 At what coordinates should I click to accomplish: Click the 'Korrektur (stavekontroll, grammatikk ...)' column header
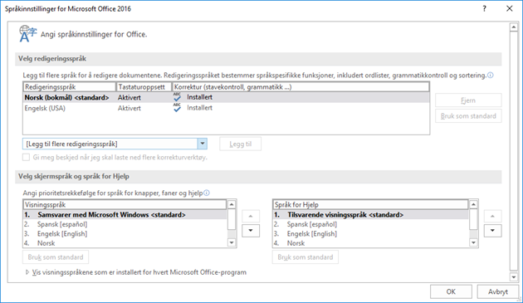(x=301, y=87)
